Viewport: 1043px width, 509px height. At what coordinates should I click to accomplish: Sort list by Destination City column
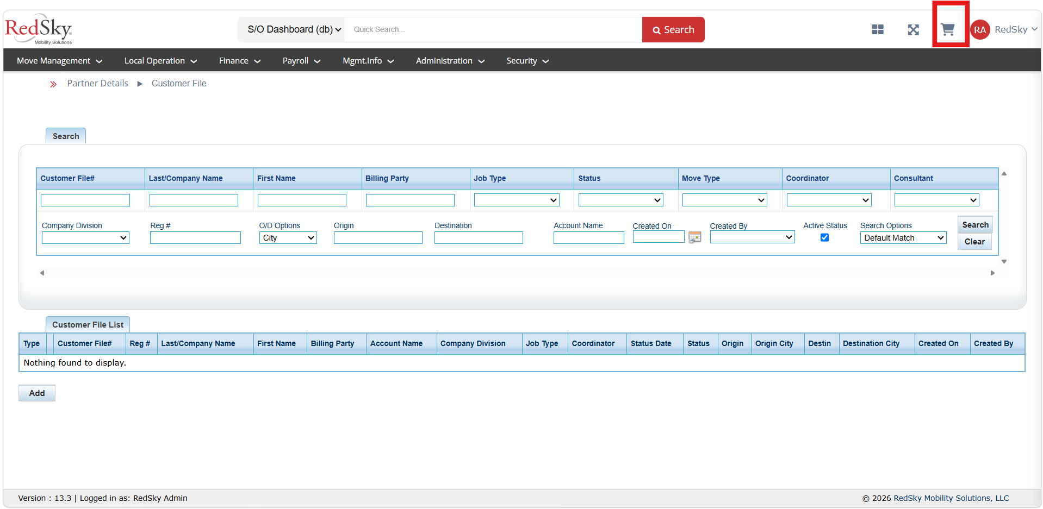pos(871,343)
